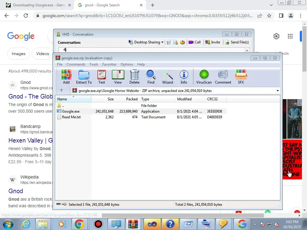Open the Desktop Sharing dropdown
The image size is (307, 230).
point(146,42)
